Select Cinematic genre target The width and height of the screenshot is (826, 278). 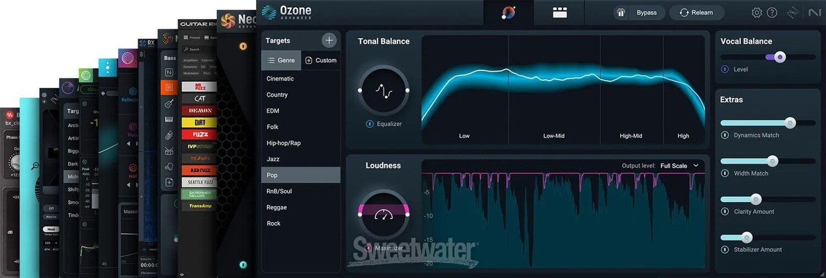[x=280, y=79]
